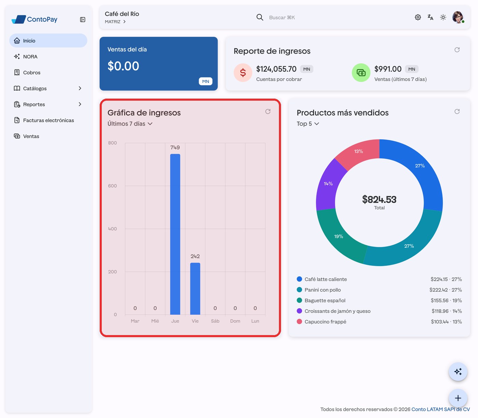
Task: Click Capuccino frappé pink legend dot
Action: click(299, 321)
